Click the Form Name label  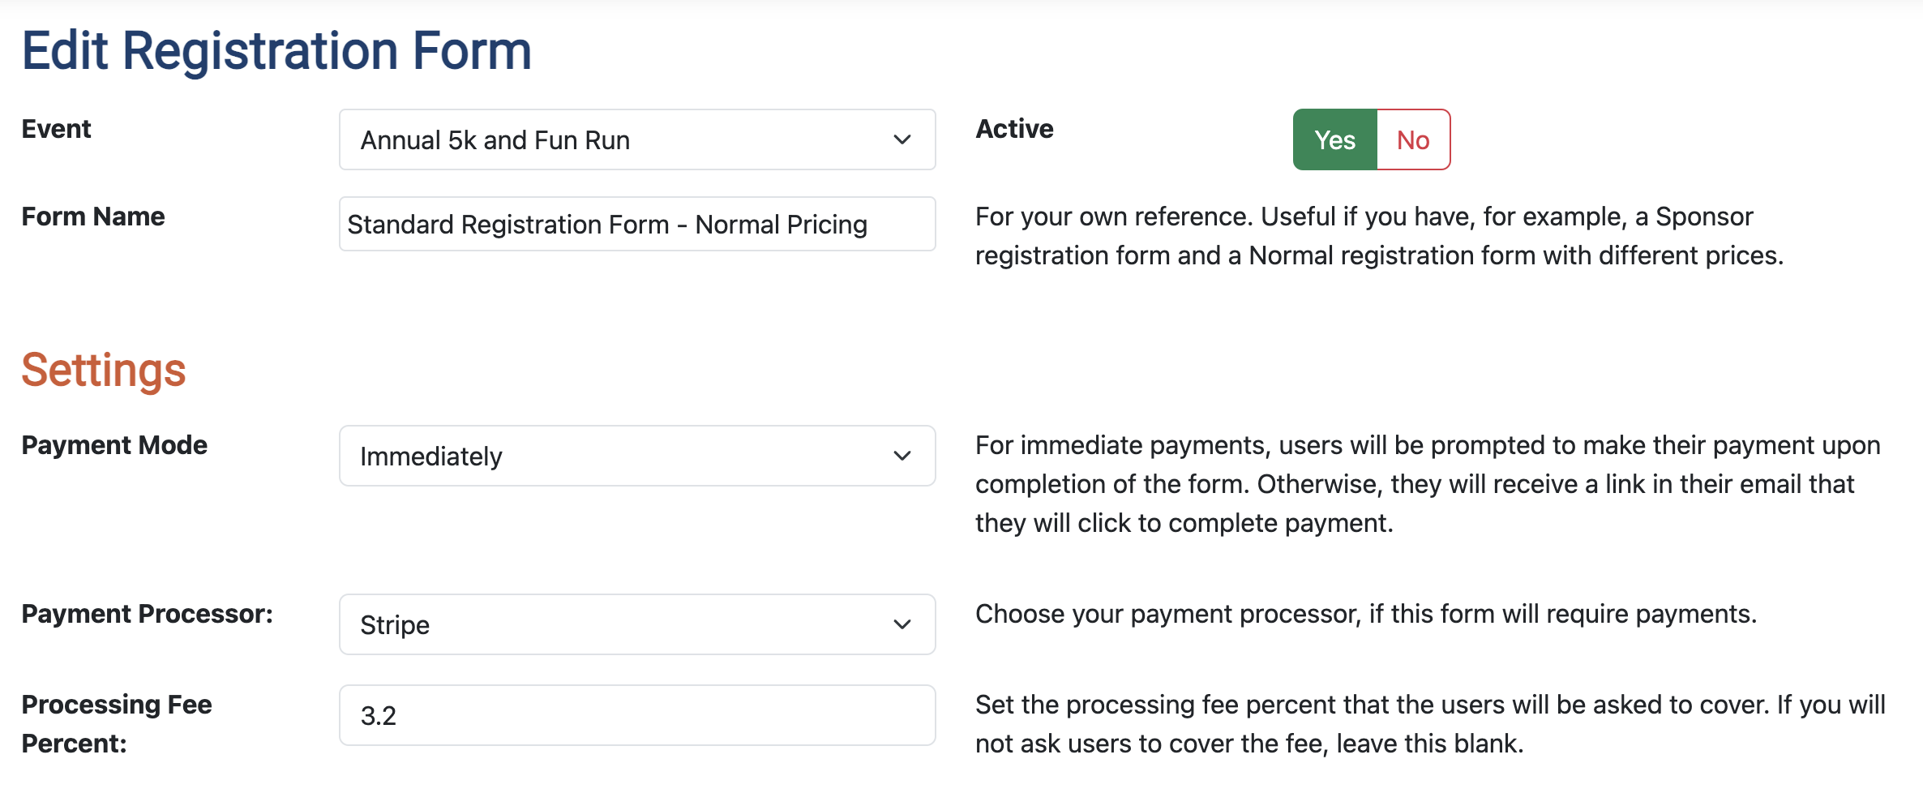coord(93,217)
